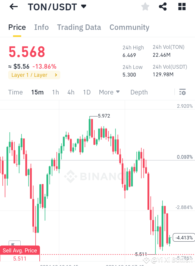Stay on the Price tab
195x266 pixels.
click(17, 27)
